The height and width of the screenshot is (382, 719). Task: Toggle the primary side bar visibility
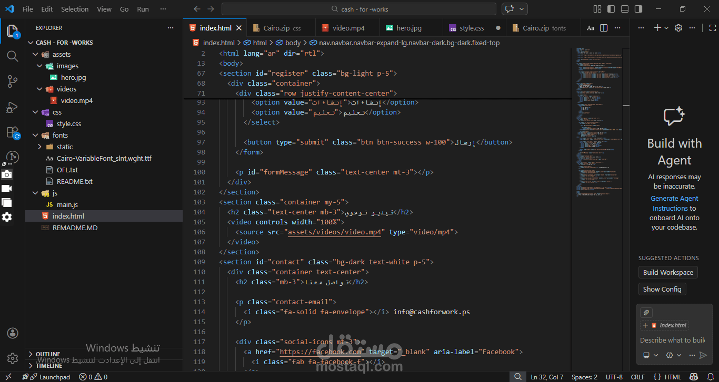coord(611,9)
